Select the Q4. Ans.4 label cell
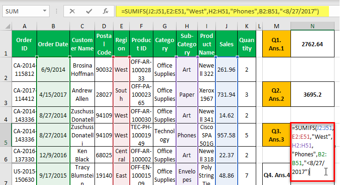The image size is (341, 185). click(277, 174)
